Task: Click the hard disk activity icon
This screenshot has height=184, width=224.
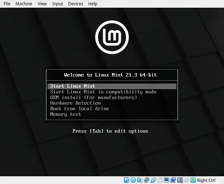Action: 126,180
